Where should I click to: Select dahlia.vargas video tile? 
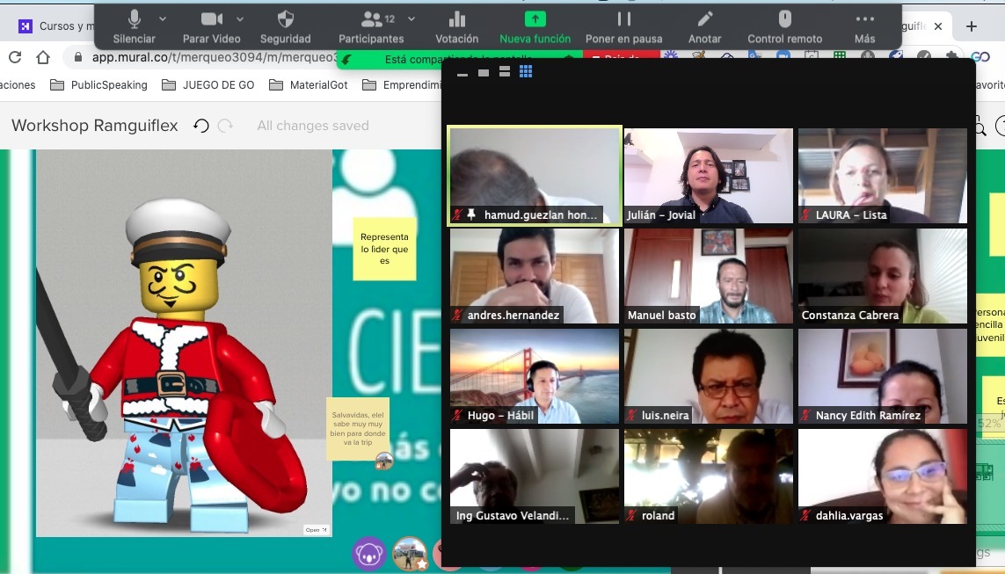coord(883,476)
